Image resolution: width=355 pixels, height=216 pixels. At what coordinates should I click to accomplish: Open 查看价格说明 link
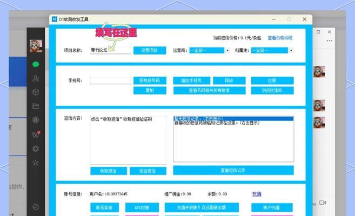tap(280, 38)
